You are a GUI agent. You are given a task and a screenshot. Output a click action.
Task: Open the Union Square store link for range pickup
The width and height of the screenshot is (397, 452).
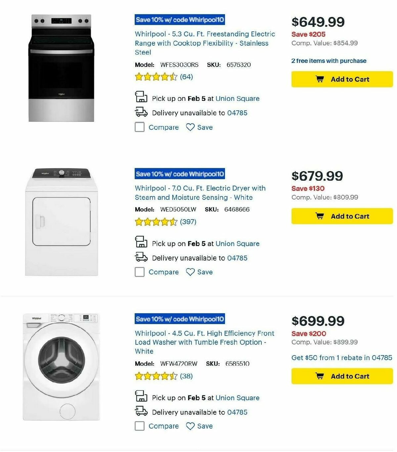tap(238, 98)
